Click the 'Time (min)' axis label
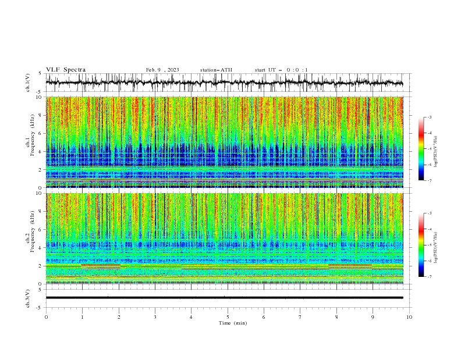This screenshot has height=356, width=461. [233, 323]
